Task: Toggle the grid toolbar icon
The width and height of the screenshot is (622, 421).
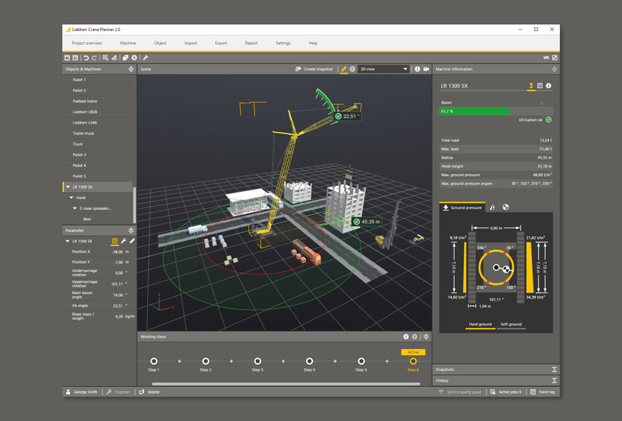Action: (105, 58)
